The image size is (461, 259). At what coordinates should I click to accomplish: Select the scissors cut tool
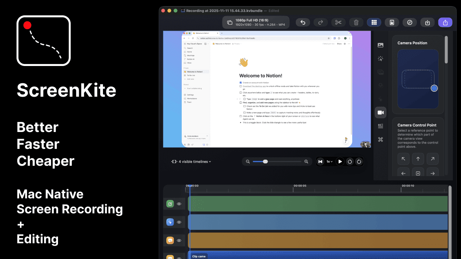(x=338, y=22)
